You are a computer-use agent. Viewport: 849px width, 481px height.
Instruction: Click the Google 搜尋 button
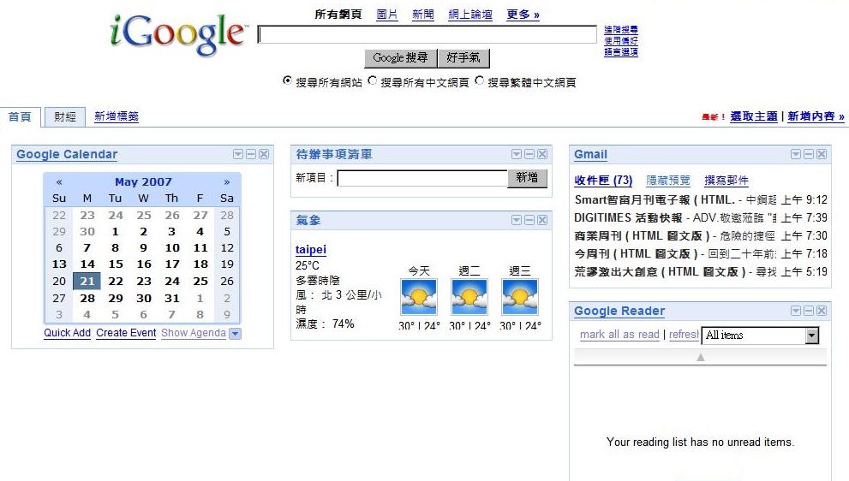point(399,58)
